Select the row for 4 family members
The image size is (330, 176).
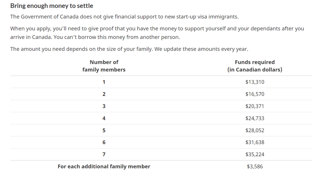tap(161, 118)
